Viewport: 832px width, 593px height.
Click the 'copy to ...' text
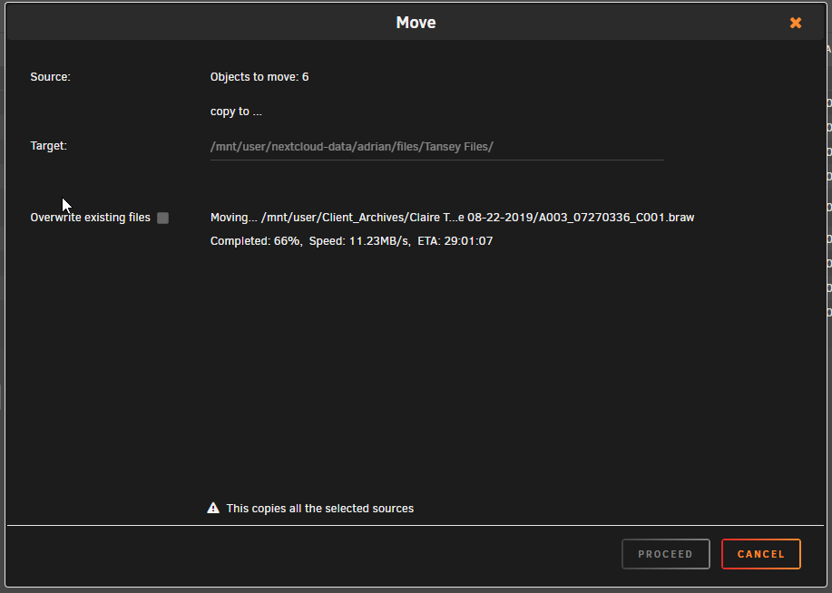coord(236,112)
